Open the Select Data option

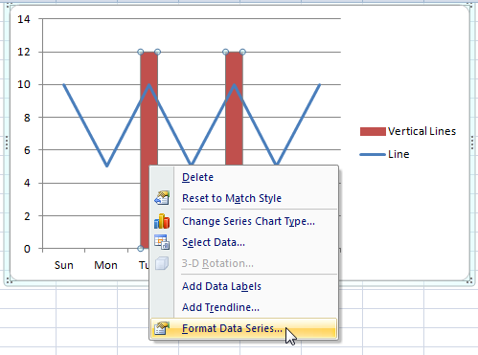(x=214, y=242)
